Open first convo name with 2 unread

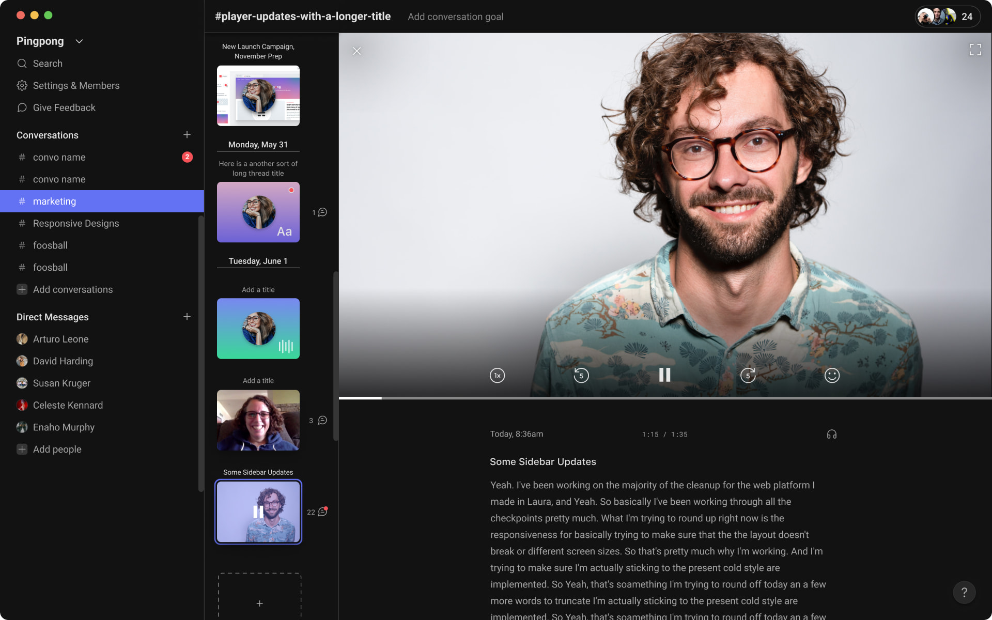point(102,157)
